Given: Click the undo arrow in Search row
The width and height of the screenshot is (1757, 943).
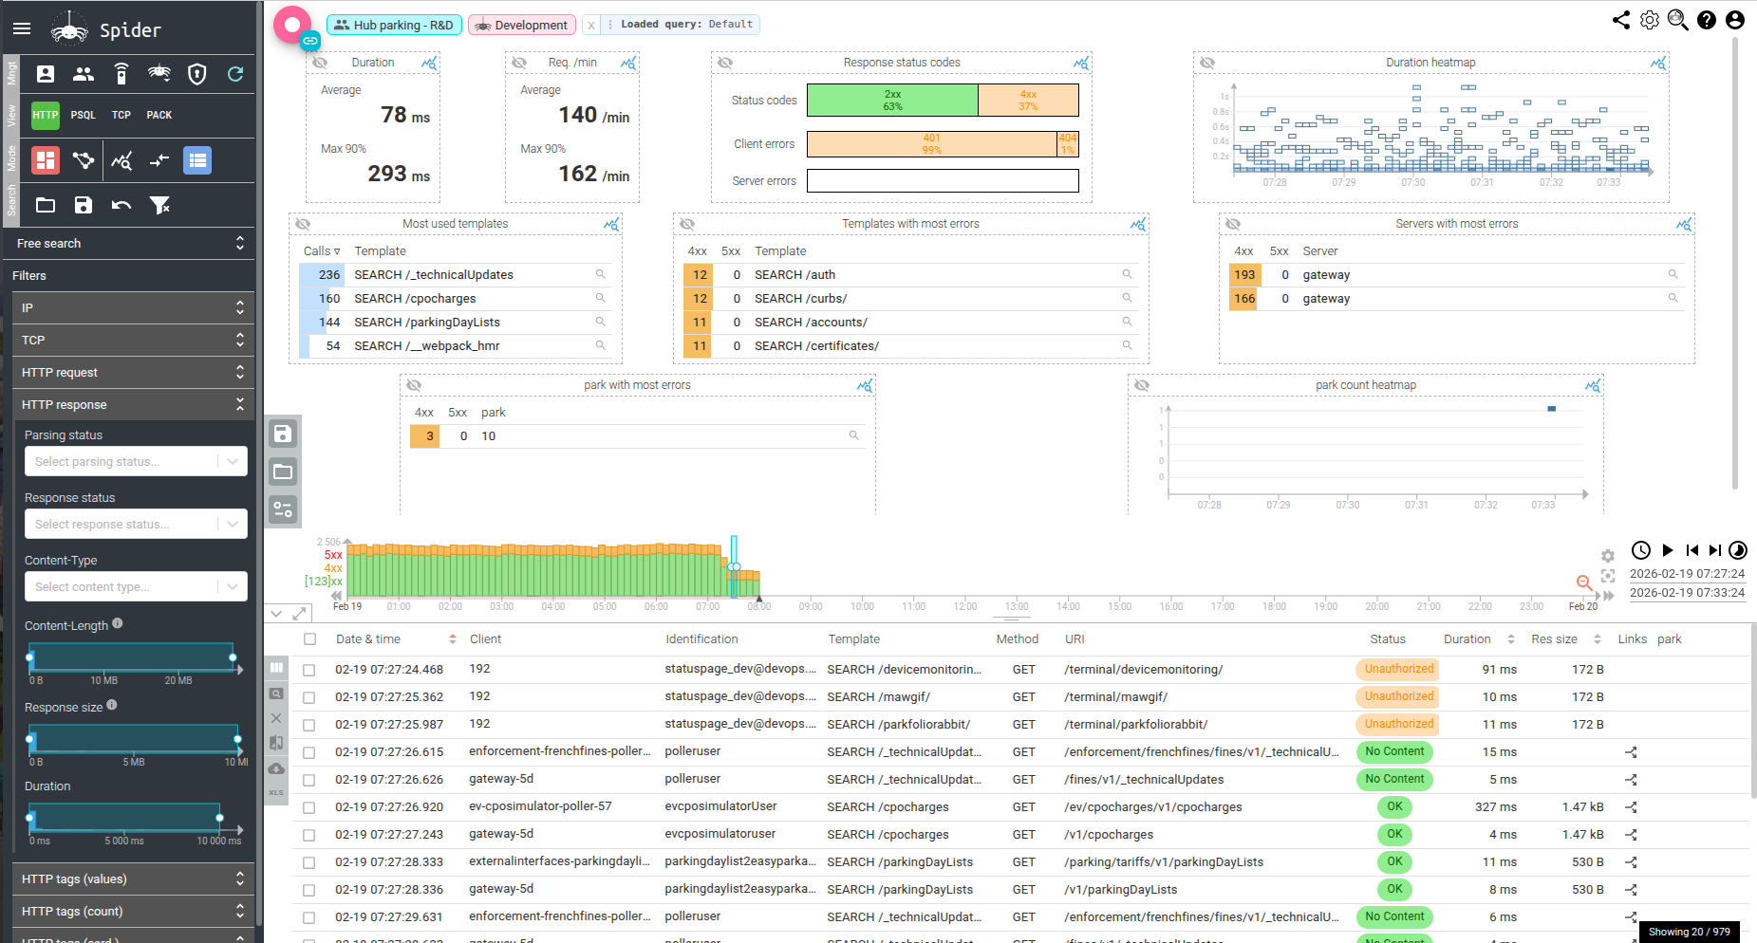Looking at the screenshot, I should tap(121, 205).
